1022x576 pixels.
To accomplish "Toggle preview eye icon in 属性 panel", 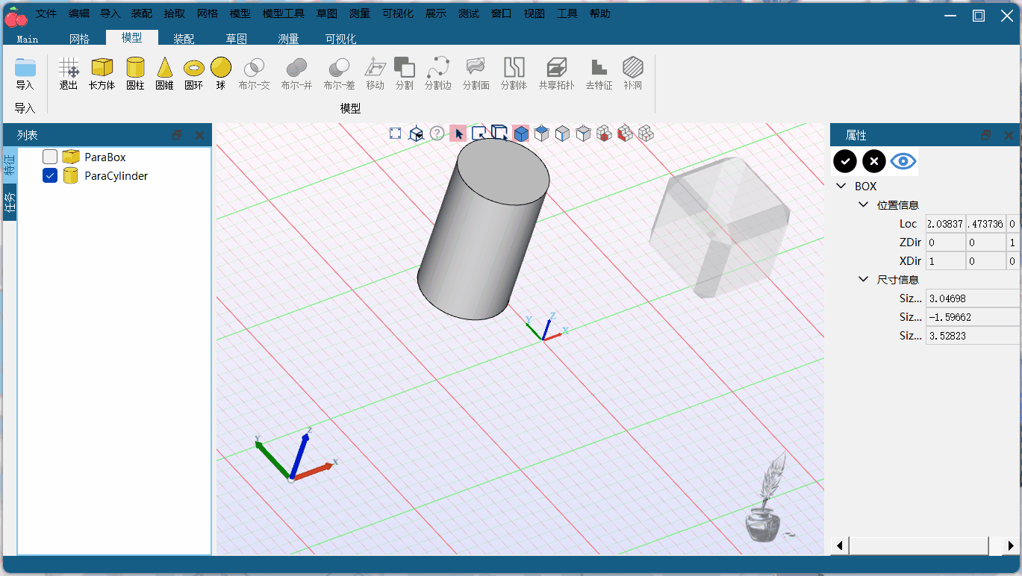I will 903,161.
